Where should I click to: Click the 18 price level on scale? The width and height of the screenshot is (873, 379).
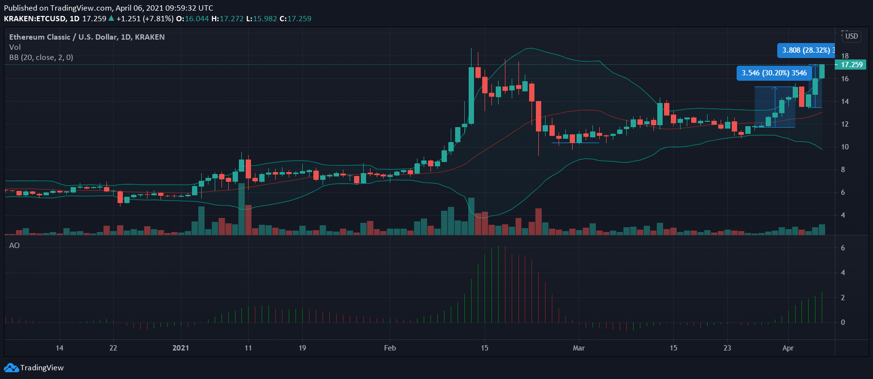[x=844, y=56]
